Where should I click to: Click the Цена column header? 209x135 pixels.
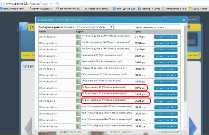coord(138,32)
